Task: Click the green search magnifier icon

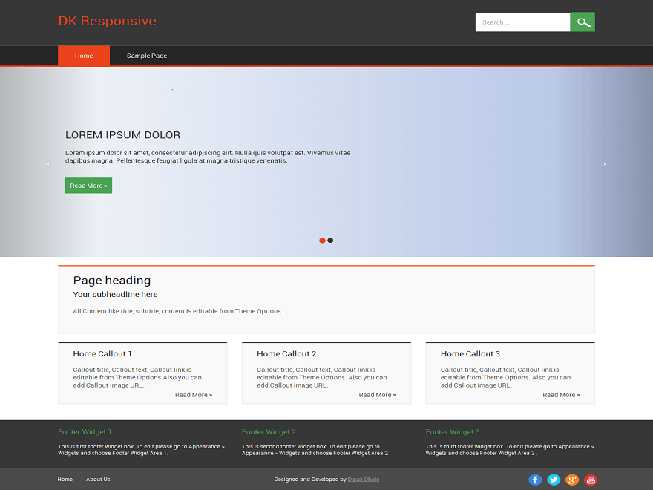Action: [583, 22]
